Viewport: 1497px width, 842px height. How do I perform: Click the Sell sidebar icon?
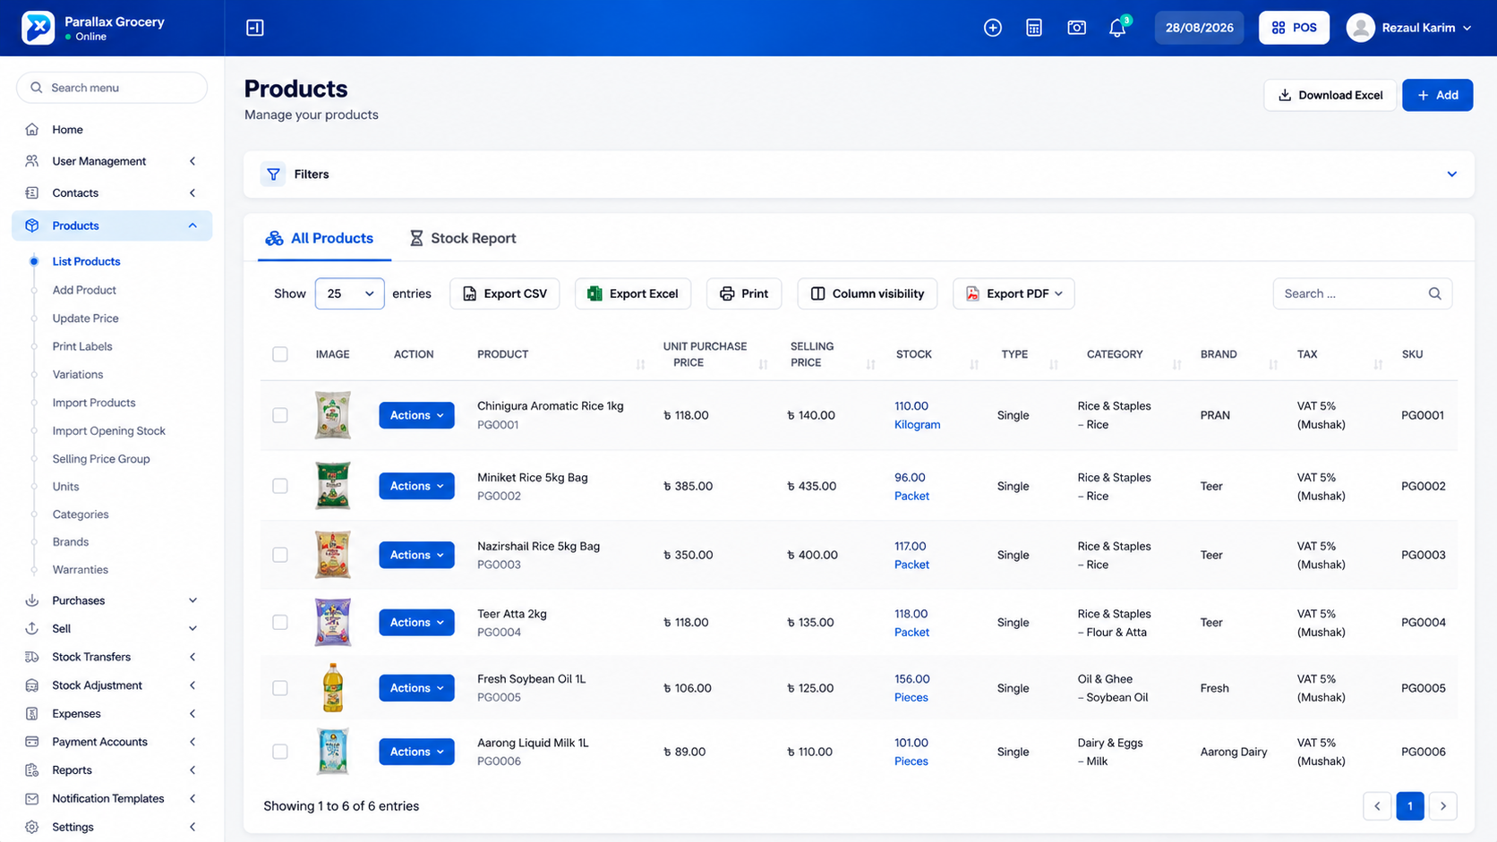click(32, 629)
